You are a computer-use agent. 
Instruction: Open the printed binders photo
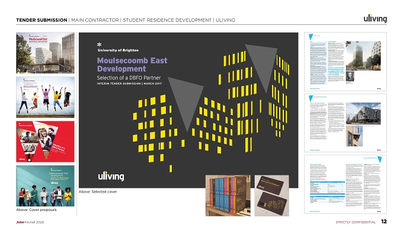[228, 196]
